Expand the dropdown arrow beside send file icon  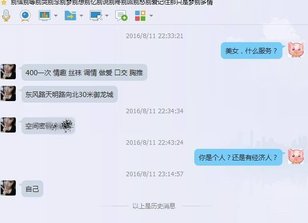tap(81, 15)
